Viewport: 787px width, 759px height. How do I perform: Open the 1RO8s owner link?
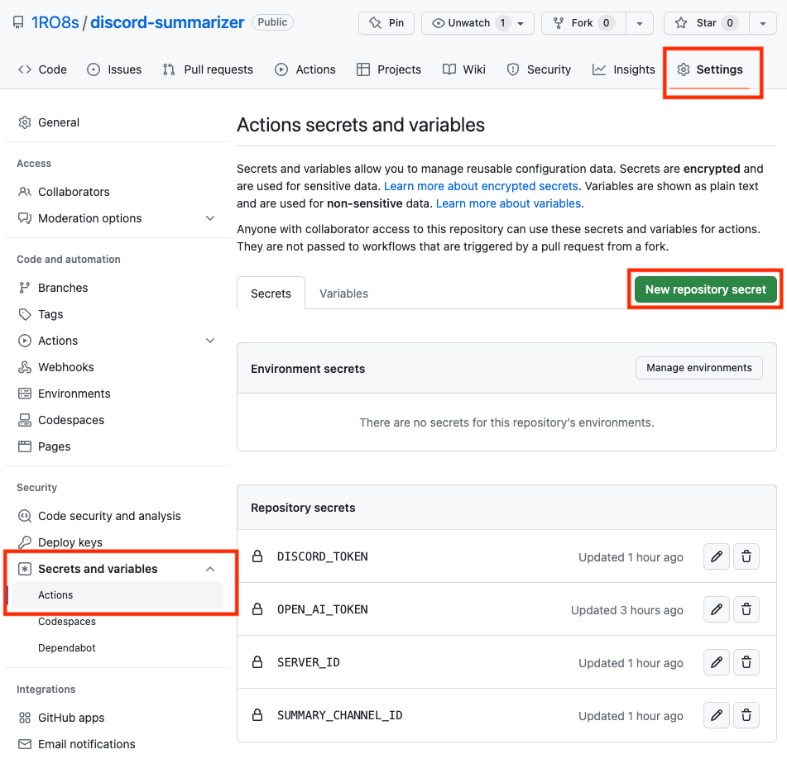tap(55, 22)
